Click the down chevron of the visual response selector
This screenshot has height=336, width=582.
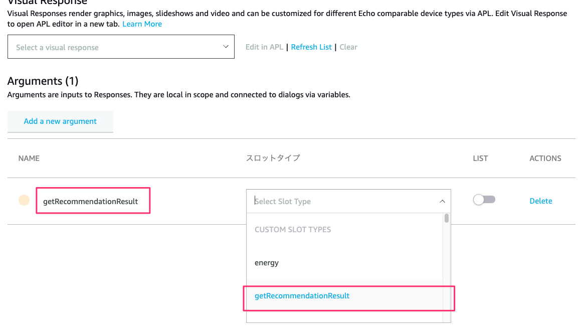pos(225,47)
